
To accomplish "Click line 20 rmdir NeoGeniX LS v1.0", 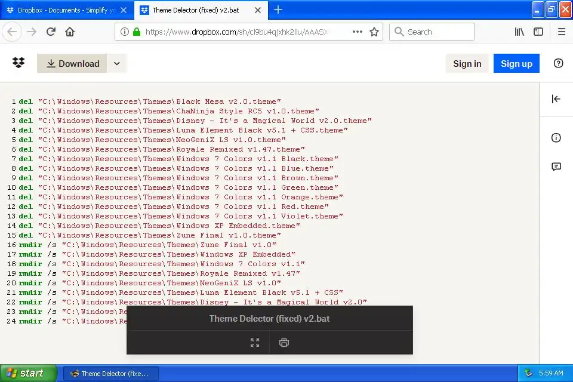I will (150, 283).
